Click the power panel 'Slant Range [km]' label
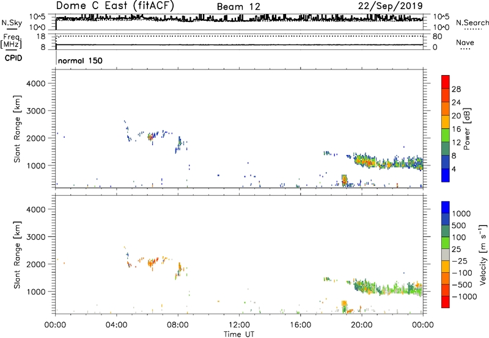This screenshot has height=338, width=489. (17, 129)
